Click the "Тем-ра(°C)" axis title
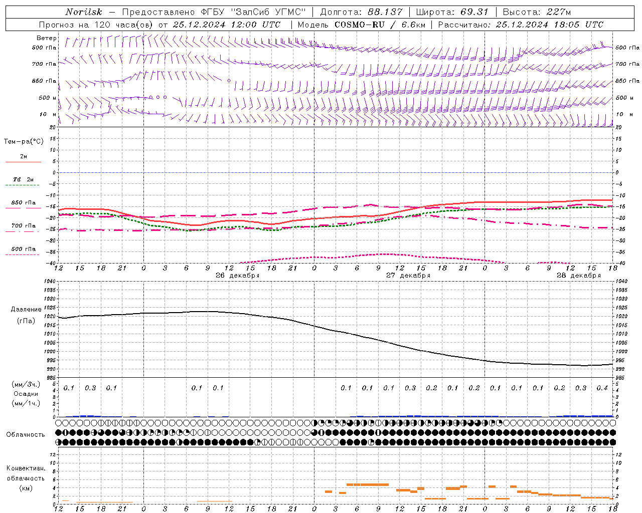 [x=24, y=142]
